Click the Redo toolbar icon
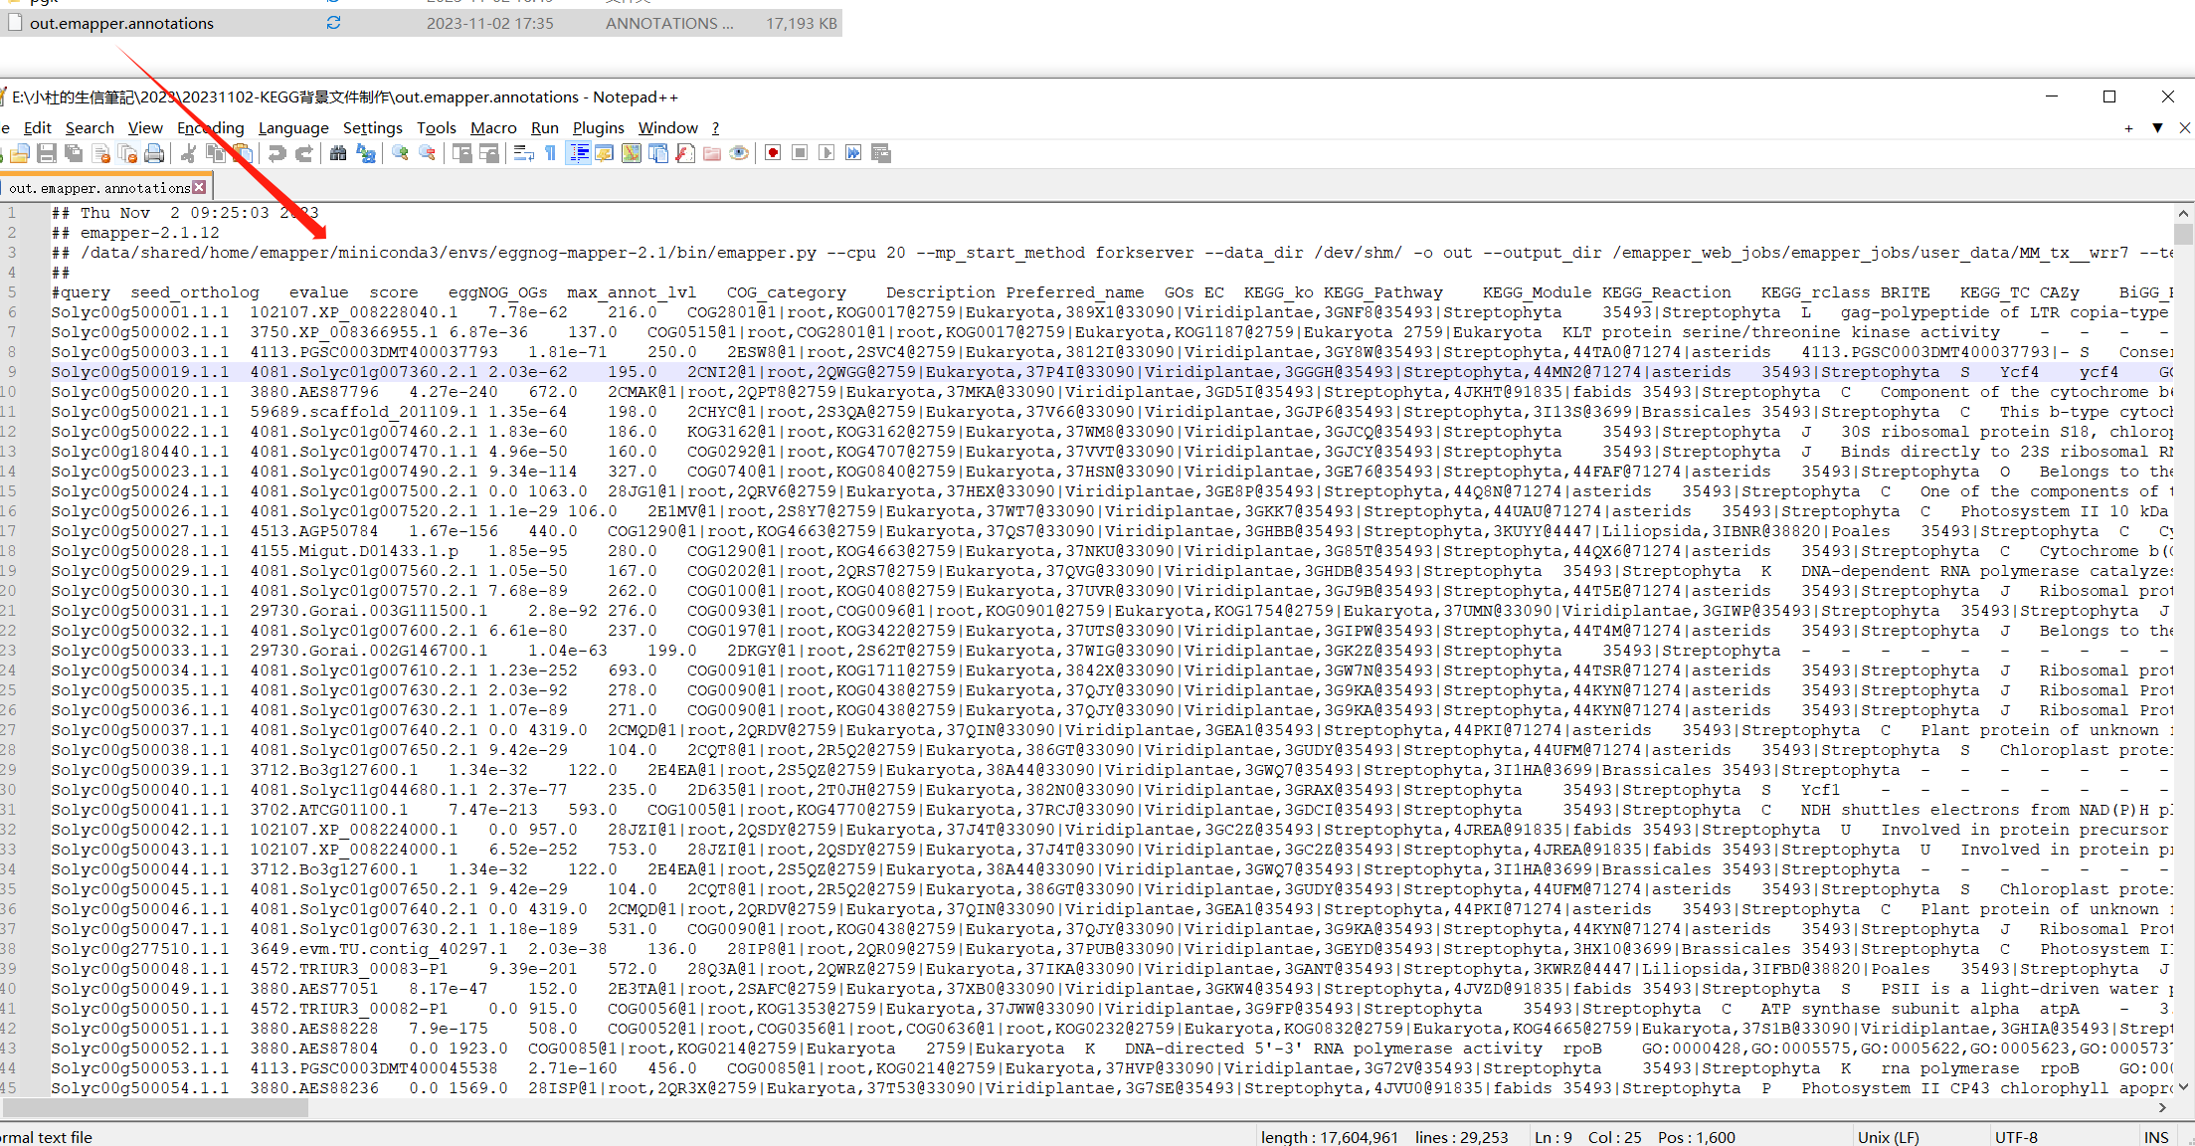The image size is (2195, 1146). pyautogui.click(x=304, y=153)
